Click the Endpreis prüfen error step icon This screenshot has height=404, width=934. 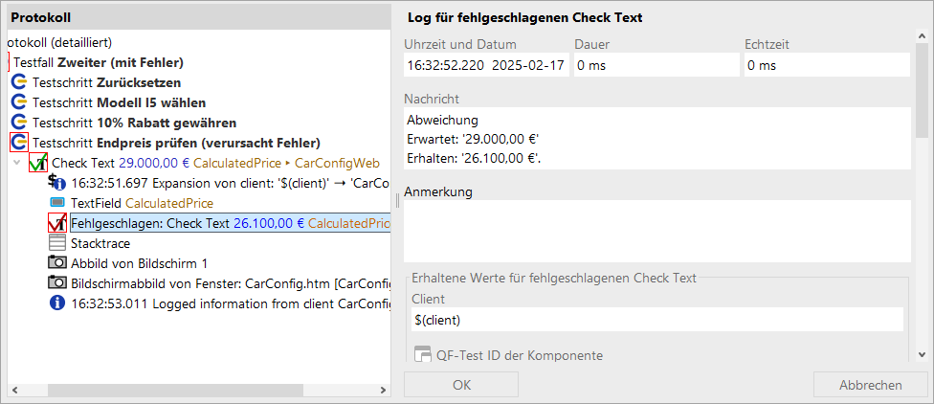coord(19,143)
